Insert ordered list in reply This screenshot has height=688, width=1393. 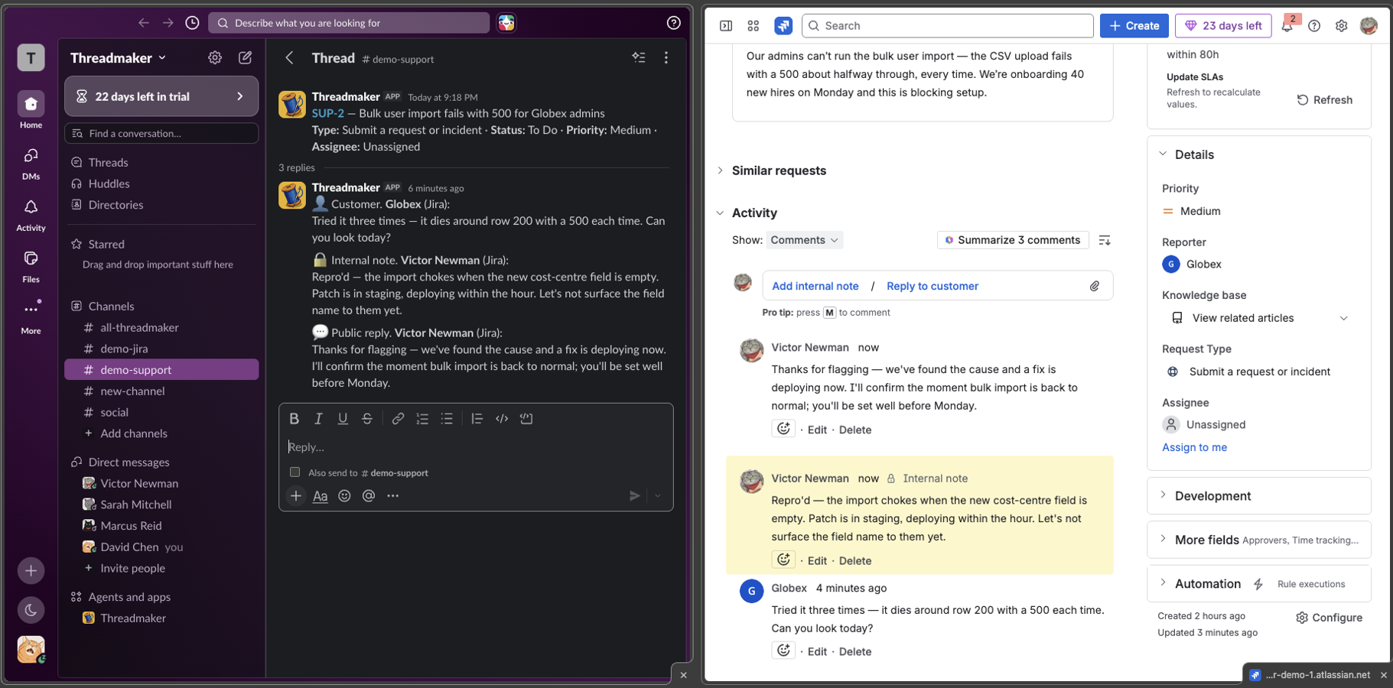[422, 419]
